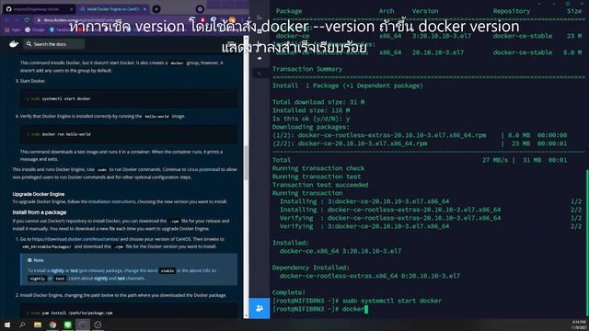Click the terminal prompt line with 'docker'
This screenshot has width=589, height=331.
click(x=320, y=309)
